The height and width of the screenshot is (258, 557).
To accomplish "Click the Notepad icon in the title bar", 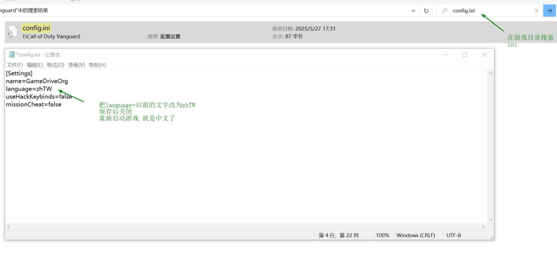I will coord(11,55).
